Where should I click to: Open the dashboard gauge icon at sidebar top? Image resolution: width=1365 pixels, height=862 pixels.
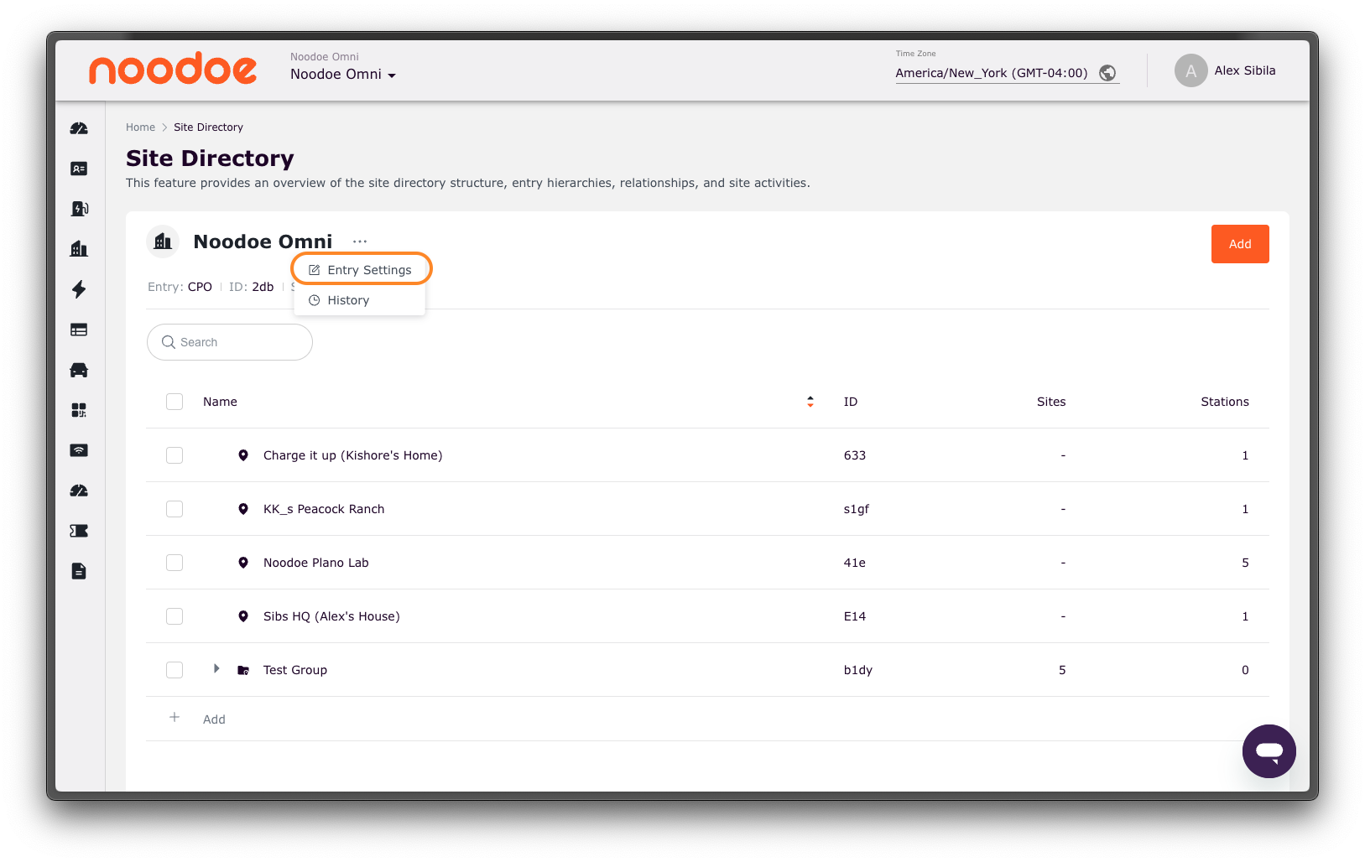click(79, 128)
